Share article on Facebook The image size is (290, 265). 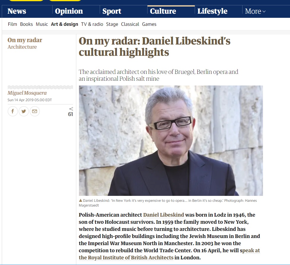click(12, 111)
